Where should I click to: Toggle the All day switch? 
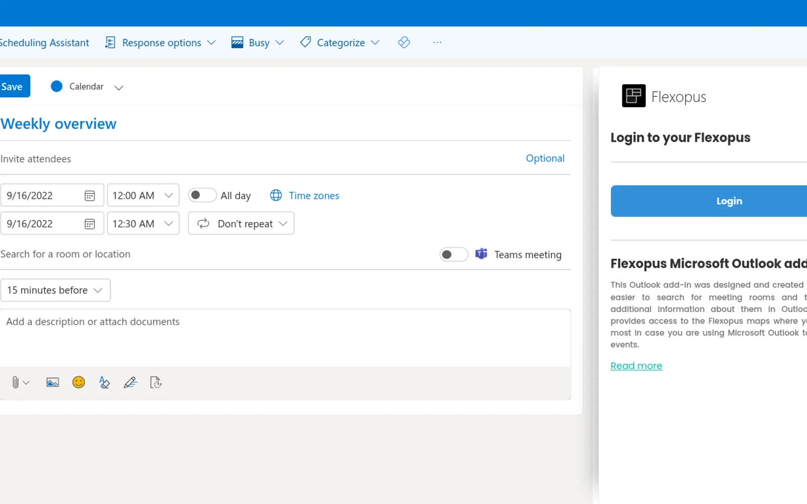(202, 195)
